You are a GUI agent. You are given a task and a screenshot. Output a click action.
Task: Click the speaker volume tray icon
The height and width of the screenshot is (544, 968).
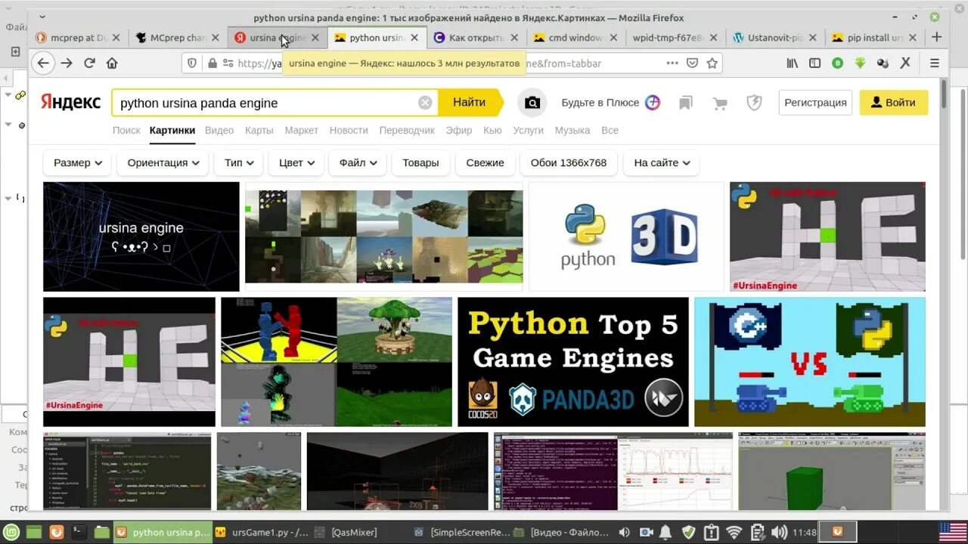pyautogui.click(x=779, y=532)
